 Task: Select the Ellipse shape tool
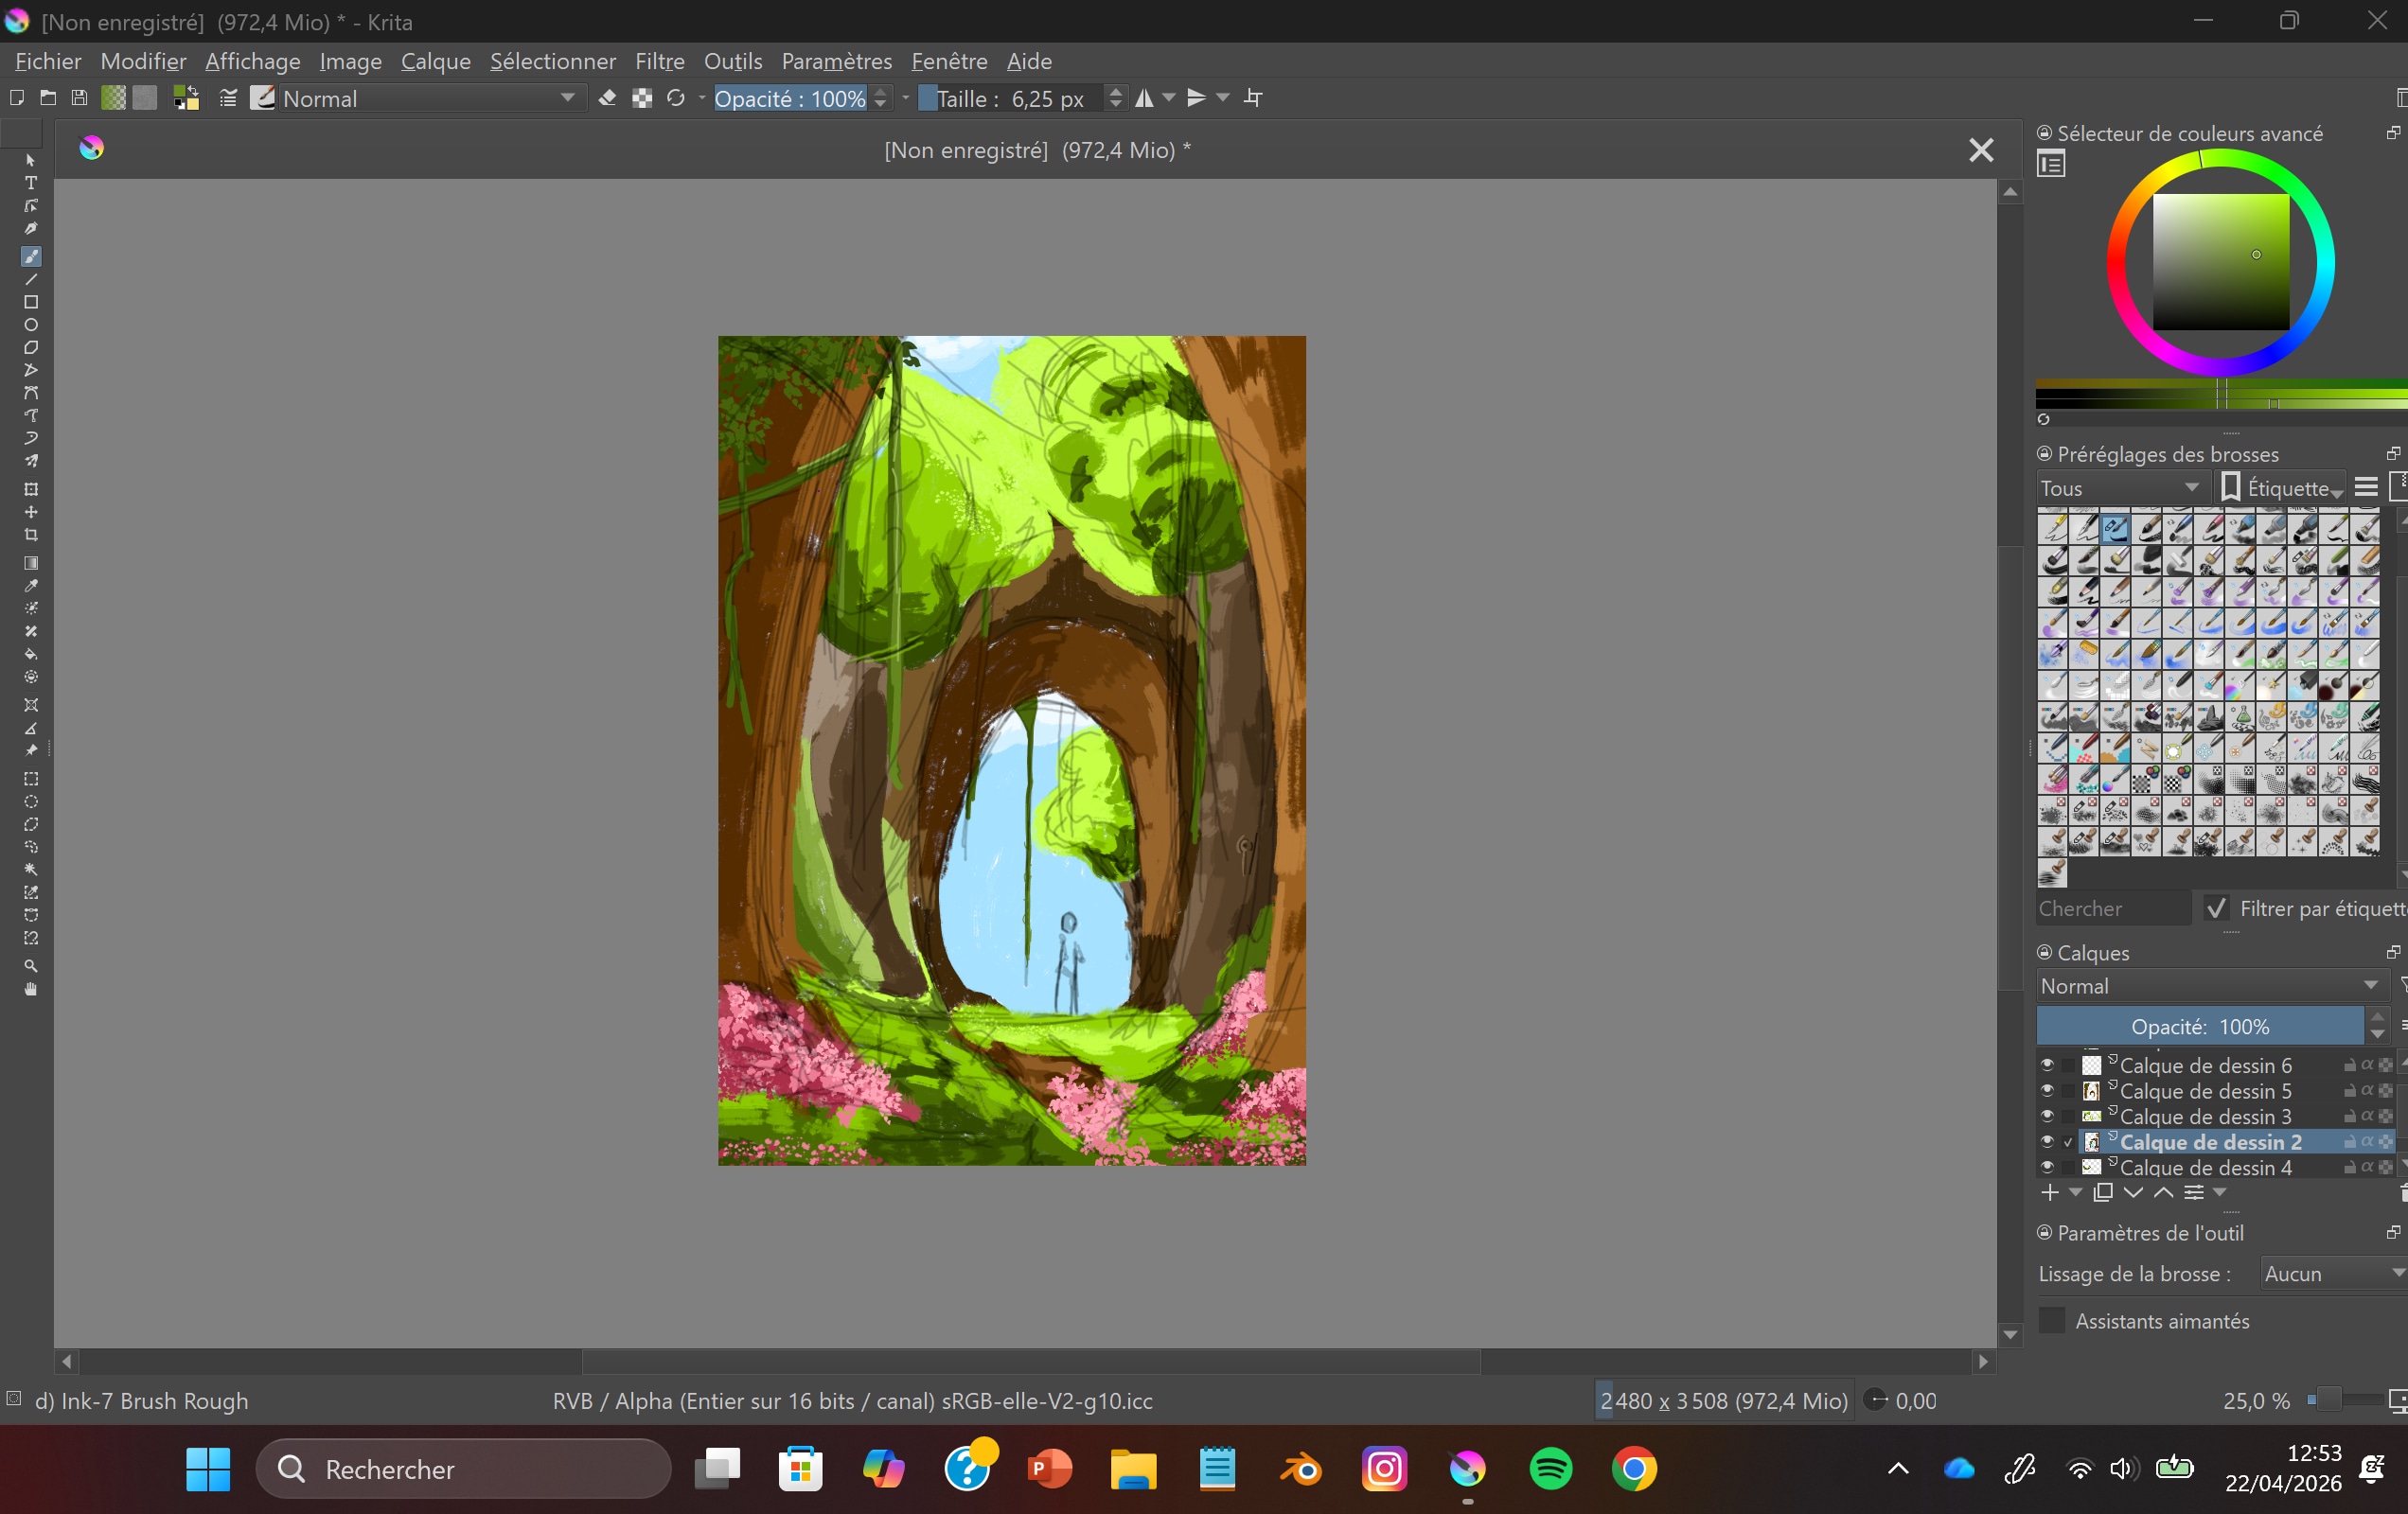[31, 325]
